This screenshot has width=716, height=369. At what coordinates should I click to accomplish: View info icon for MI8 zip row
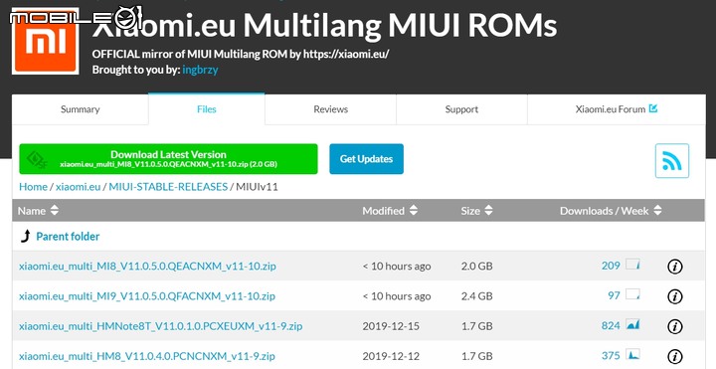675,267
